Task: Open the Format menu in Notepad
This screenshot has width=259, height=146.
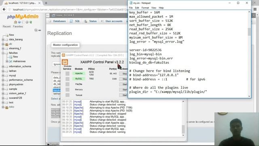Action: click(x=145, y=8)
